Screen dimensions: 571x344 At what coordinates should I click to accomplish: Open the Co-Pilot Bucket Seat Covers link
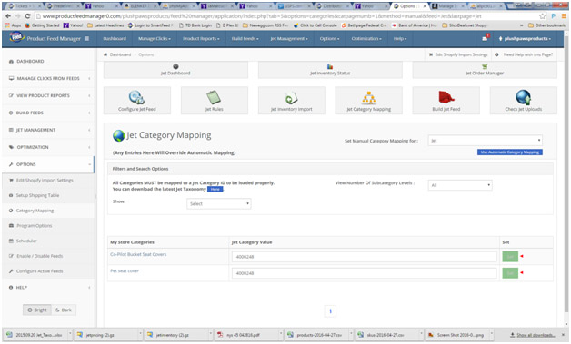click(x=138, y=254)
